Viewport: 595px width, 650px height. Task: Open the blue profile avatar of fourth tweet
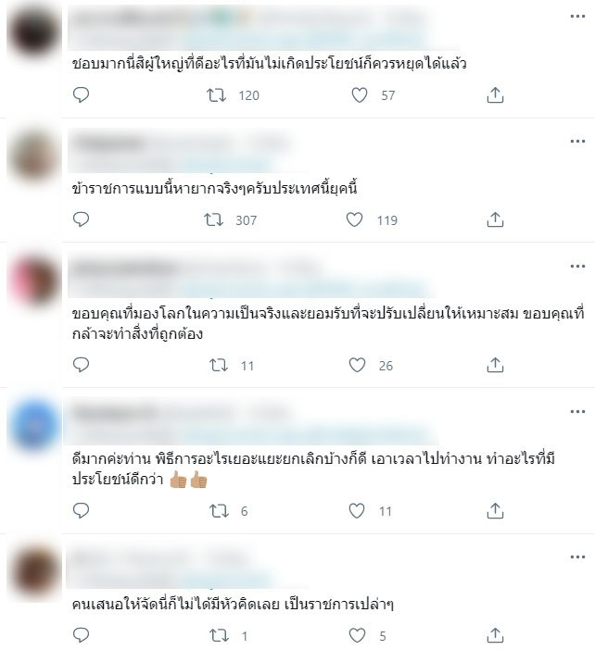click(x=35, y=424)
